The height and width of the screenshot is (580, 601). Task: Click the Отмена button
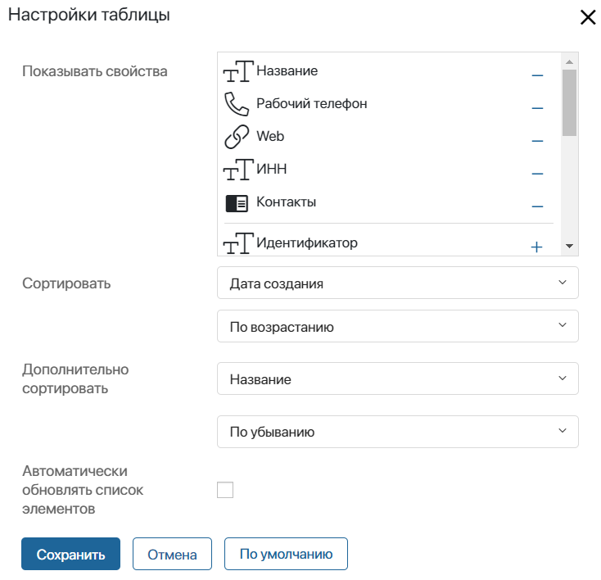pyautogui.click(x=172, y=554)
